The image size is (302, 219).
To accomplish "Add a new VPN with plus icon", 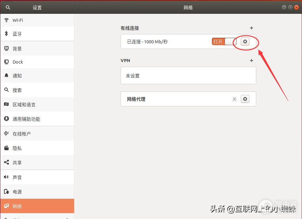I will coord(251,61).
